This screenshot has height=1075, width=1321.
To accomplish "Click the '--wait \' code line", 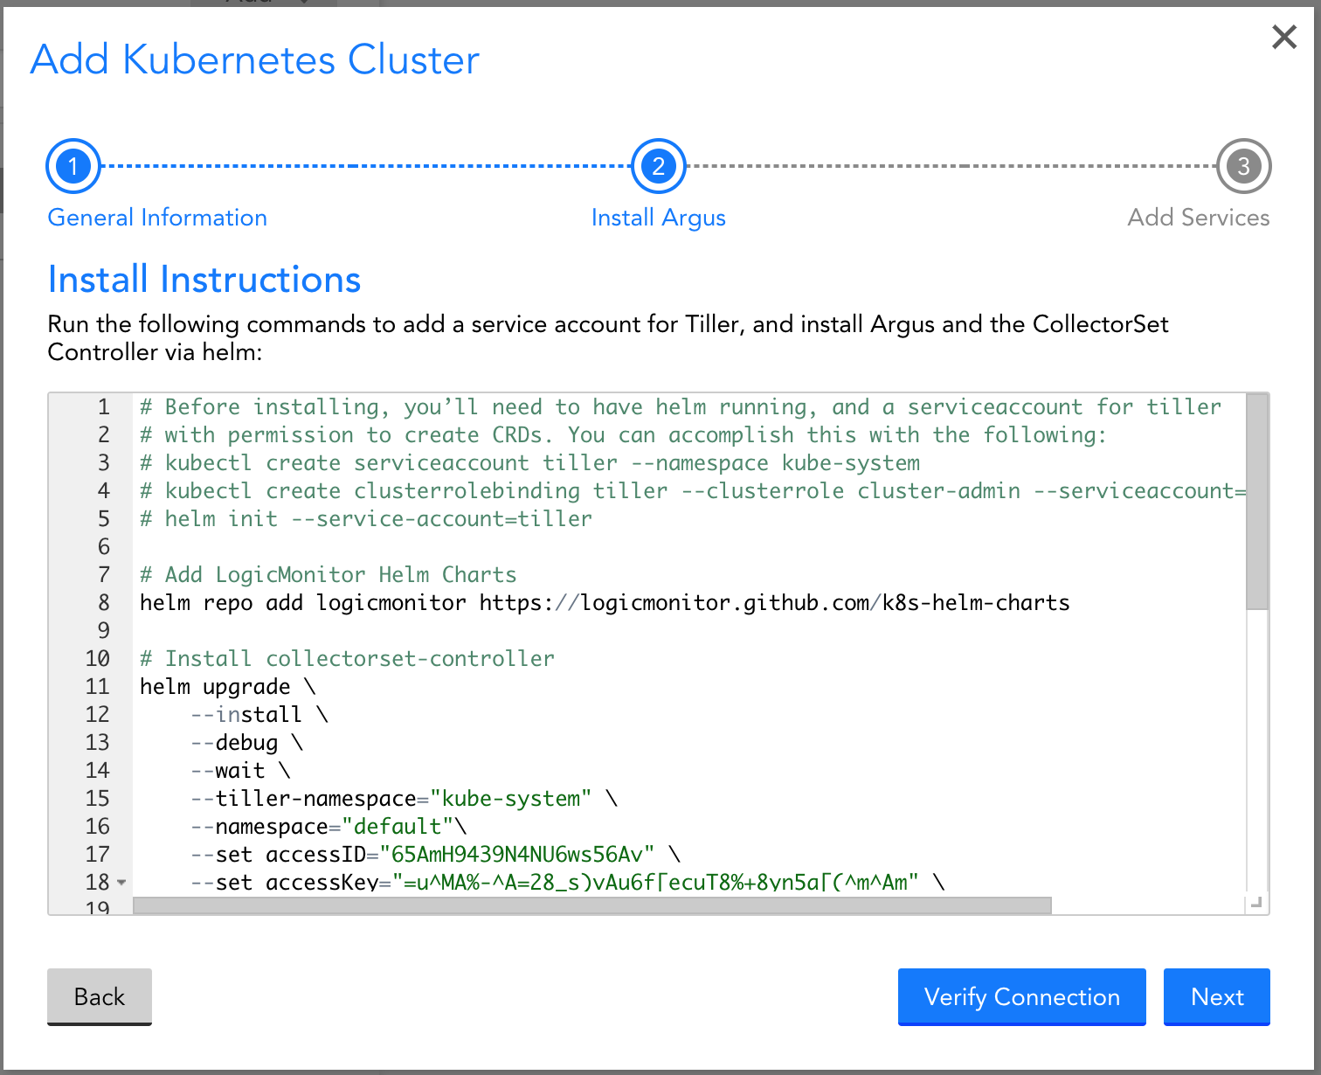I will [240, 771].
